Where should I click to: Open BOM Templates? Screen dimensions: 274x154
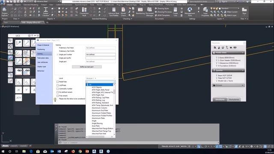[162, 15]
